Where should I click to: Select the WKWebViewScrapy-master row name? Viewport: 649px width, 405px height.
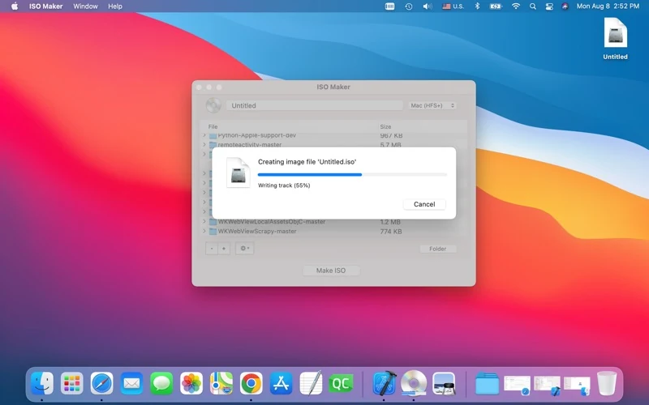pyautogui.click(x=257, y=231)
